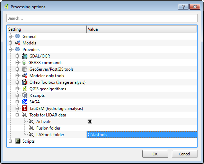
Task: Collapse the Tools for LiDAR data node
Action: tap(17, 115)
